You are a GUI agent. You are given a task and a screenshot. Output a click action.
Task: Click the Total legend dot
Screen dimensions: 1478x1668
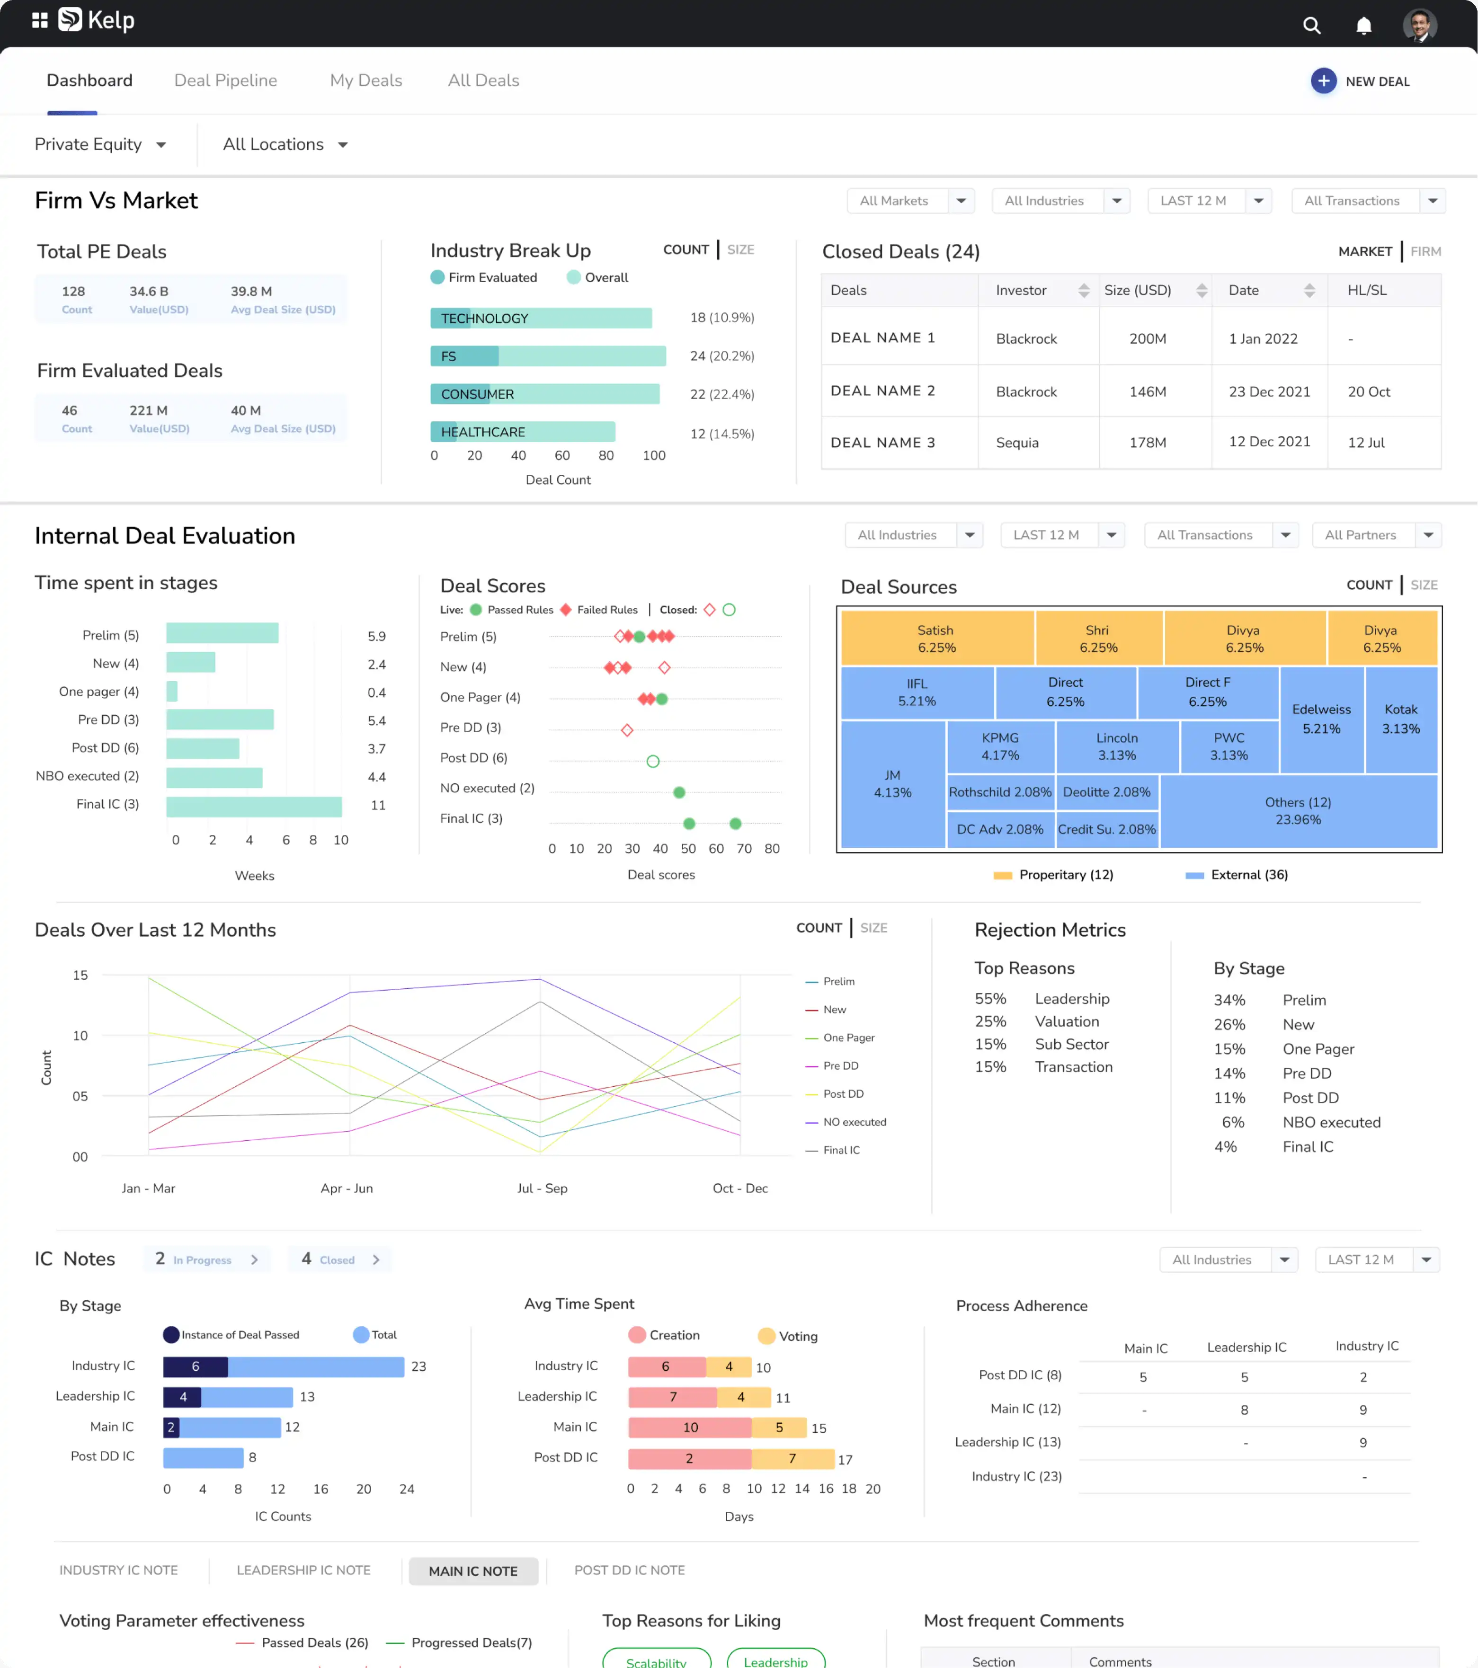361,1334
